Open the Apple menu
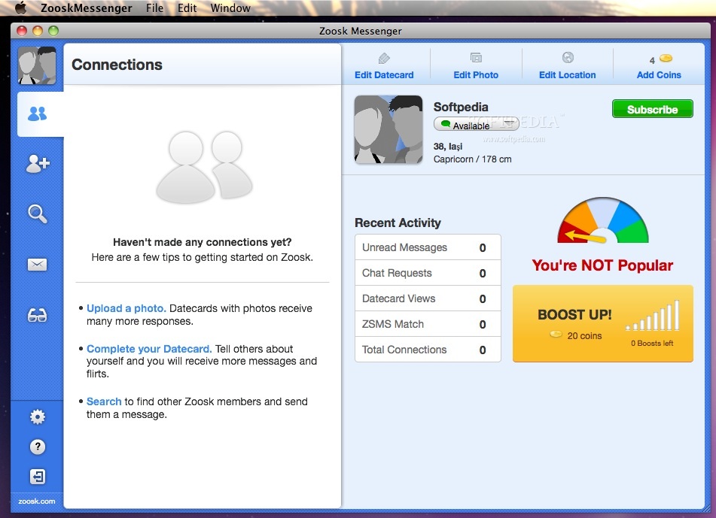Viewport: 716px width, 518px height. click(x=20, y=8)
